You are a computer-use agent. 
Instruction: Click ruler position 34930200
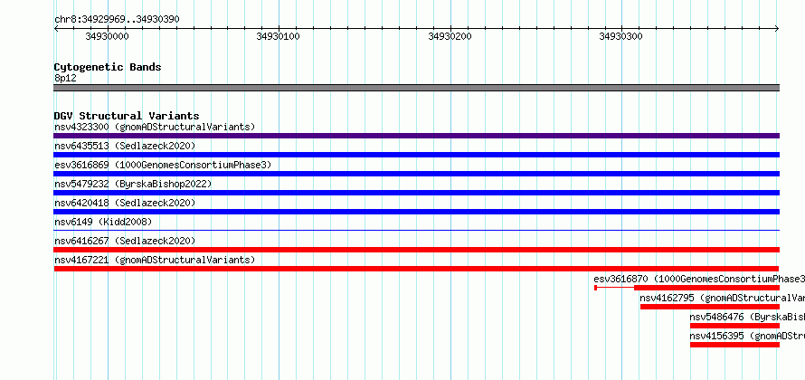(450, 36)
